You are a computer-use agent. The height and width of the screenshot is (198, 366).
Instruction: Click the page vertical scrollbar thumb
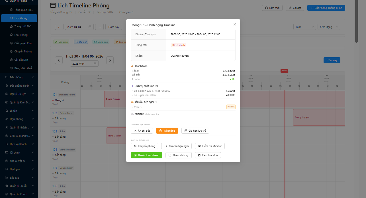point(356,21)
